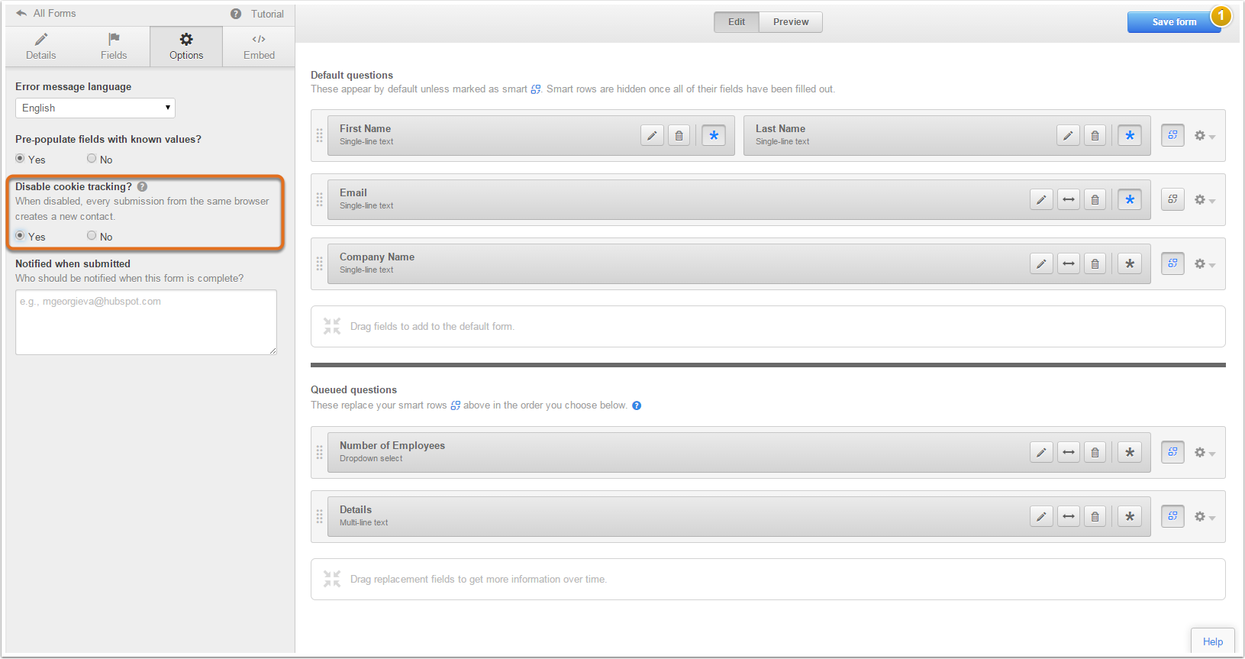Edit the Company Name field
Image resolution: width=1245 pixels, height=659 pixels.
1041,264
